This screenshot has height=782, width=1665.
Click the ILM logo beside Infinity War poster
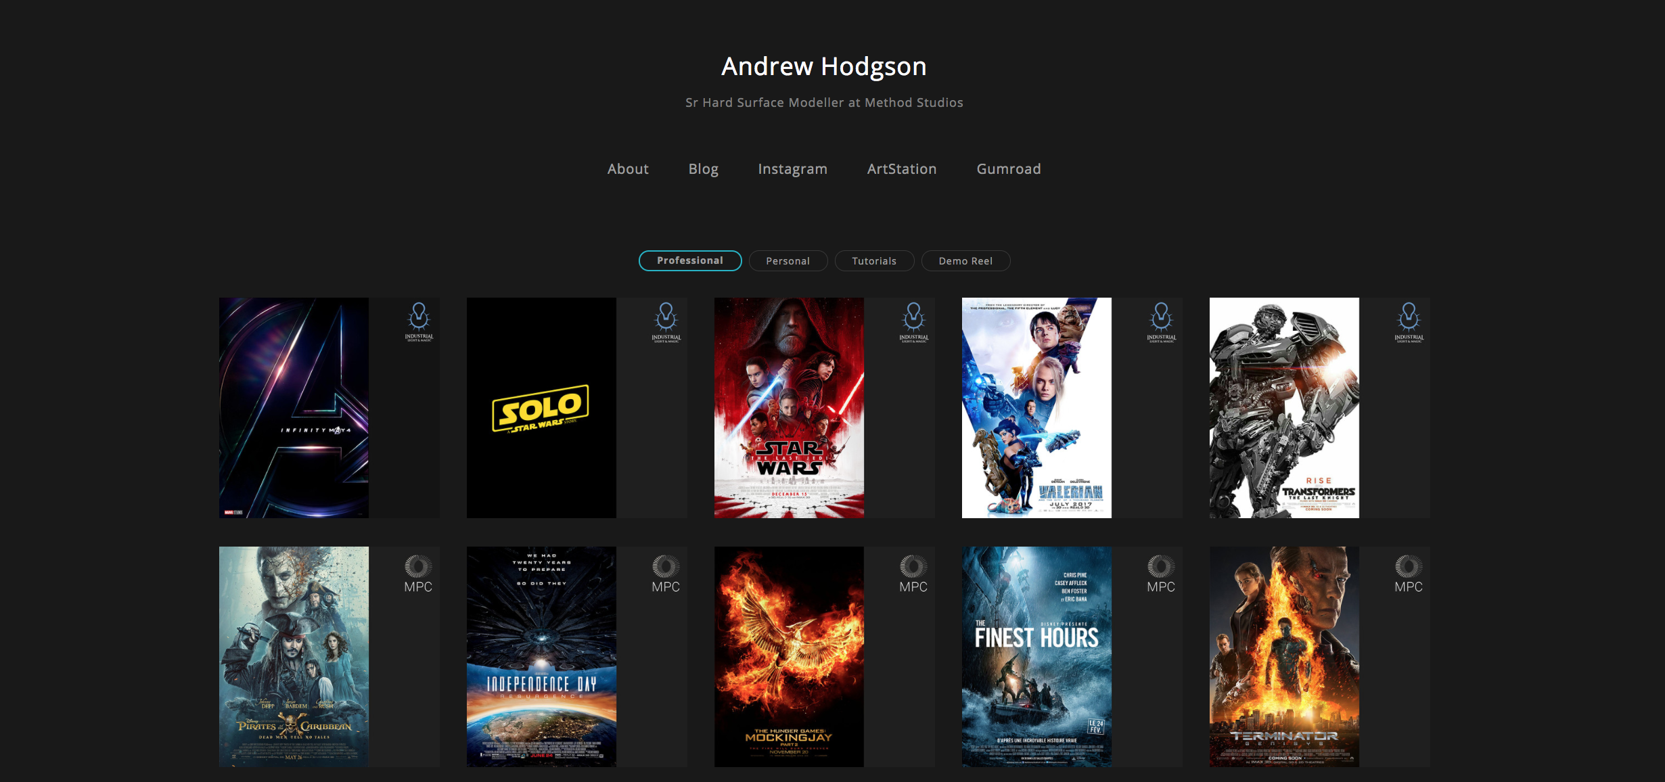tap(419, 323)
